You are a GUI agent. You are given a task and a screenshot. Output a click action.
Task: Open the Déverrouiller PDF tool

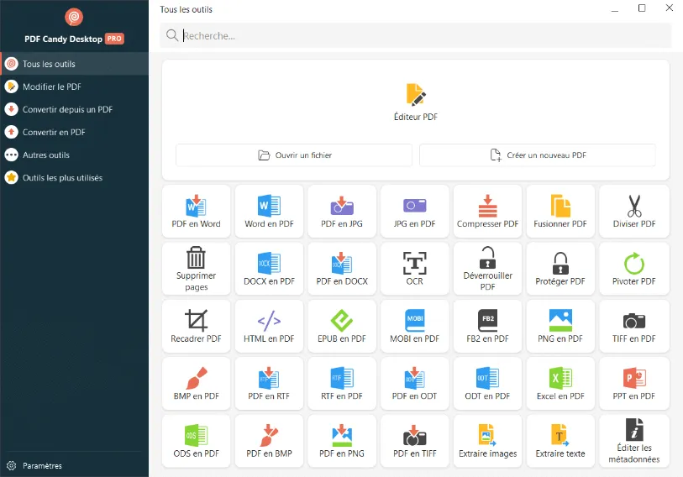(x=487, y=269)
